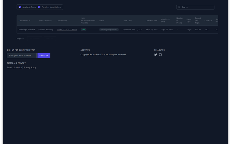The height and width of the screenshot is (144, 231).
Task: Click the Pending Negotiations status badge in row
Action: point(109,30)
